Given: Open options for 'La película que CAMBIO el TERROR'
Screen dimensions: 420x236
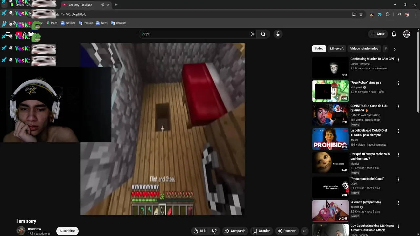Looking at the screenshot, I should click(x=398, y=131).
